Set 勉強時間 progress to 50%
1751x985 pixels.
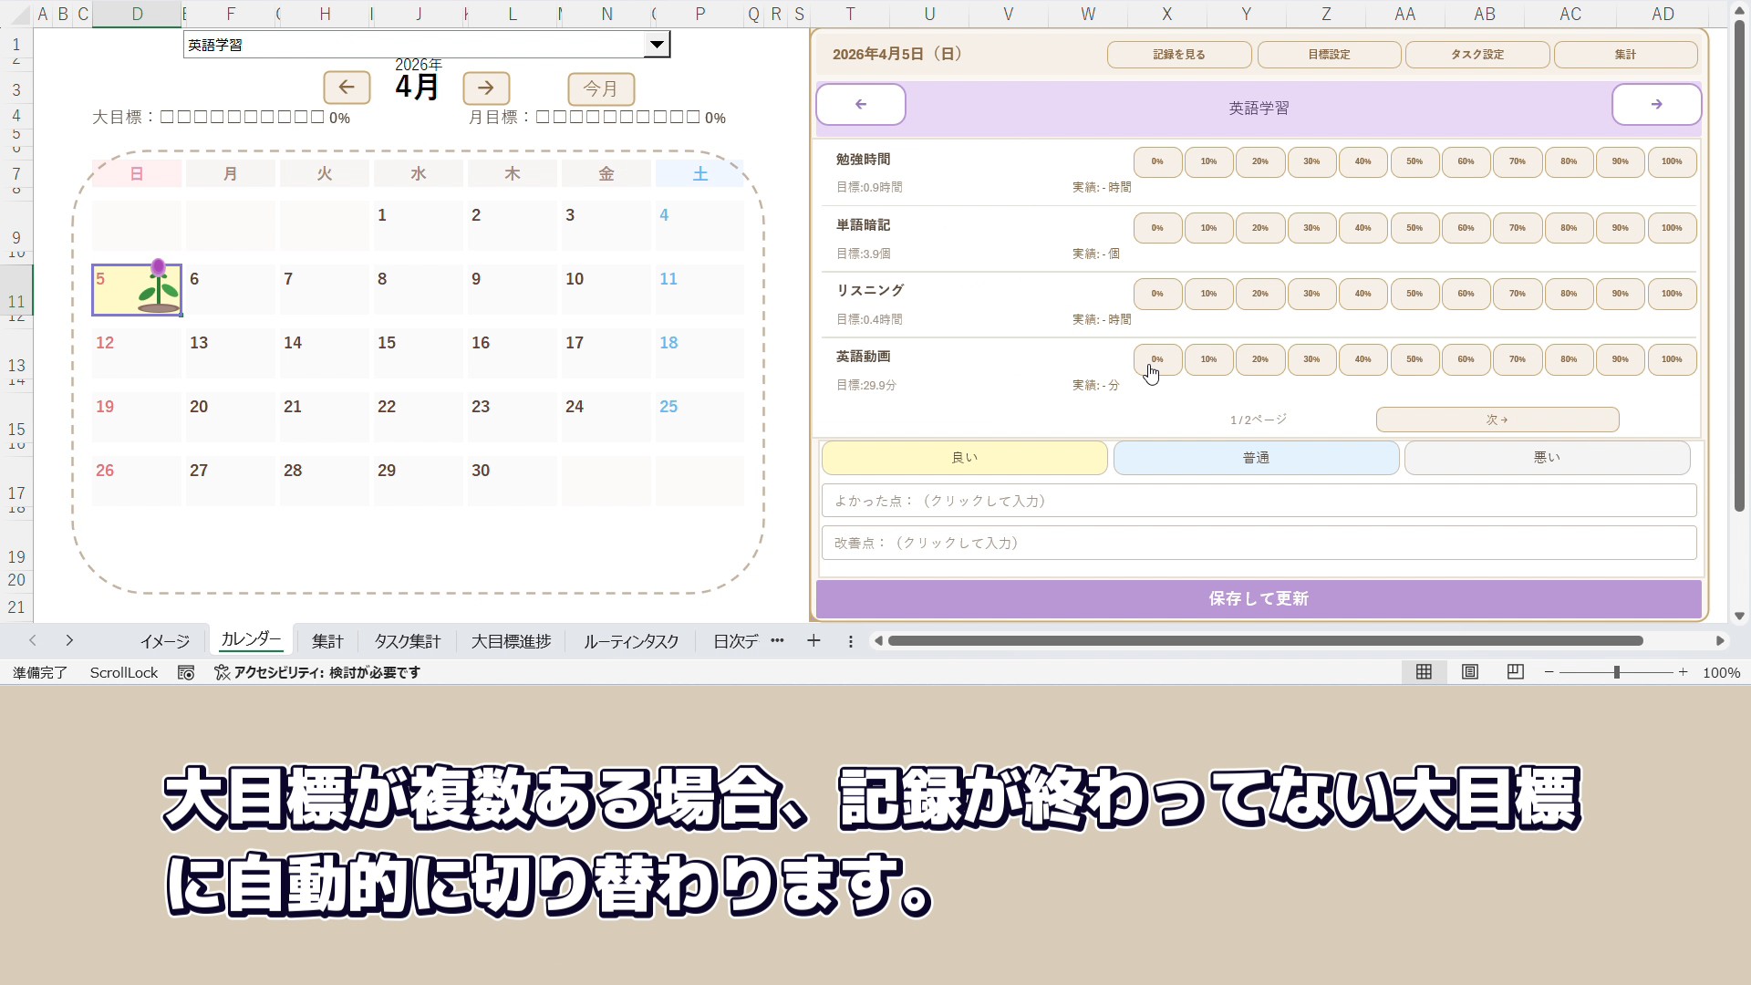pyautogui.click(x=1414, y=161)
